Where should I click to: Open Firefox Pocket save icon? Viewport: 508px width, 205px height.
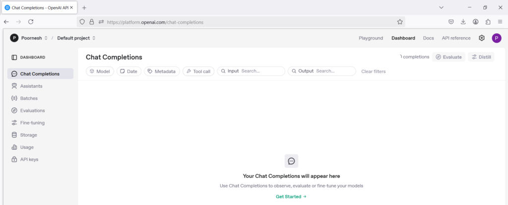(x=450, y=22)
